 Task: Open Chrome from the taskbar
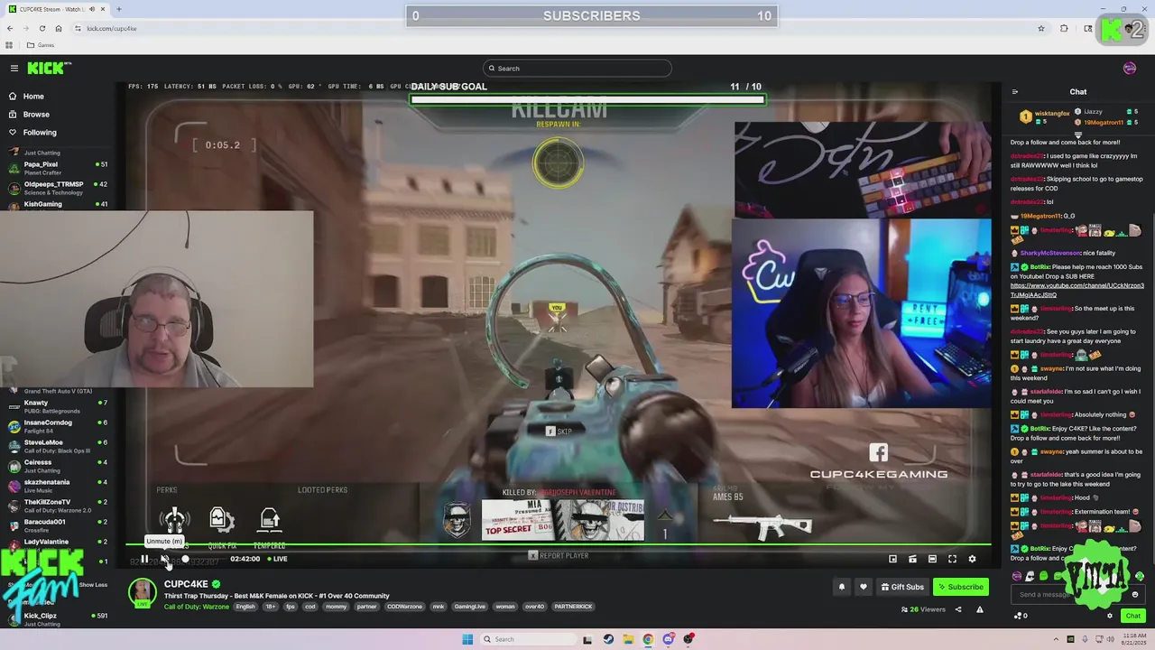(648, 639)
